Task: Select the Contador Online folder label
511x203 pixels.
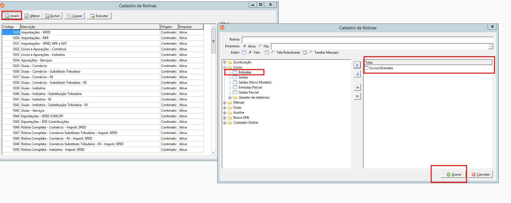Action: (x=246, y=123)
